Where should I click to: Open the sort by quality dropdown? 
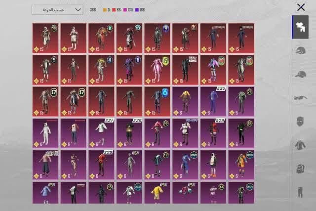pos(57,10)
